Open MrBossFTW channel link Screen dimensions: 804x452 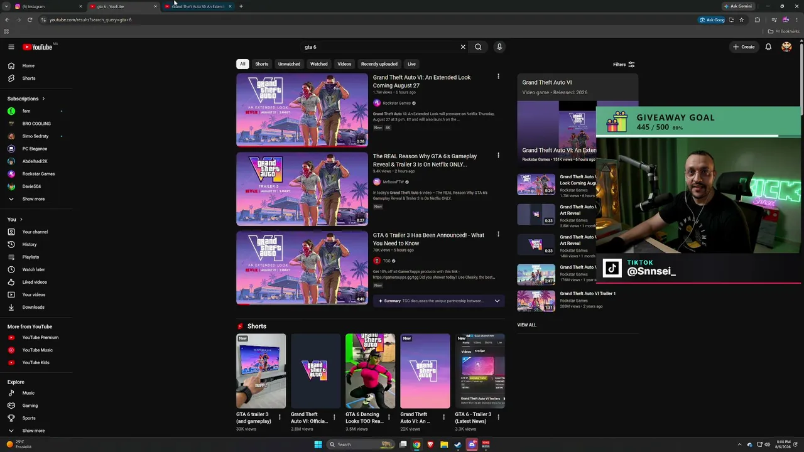[393, 182]
